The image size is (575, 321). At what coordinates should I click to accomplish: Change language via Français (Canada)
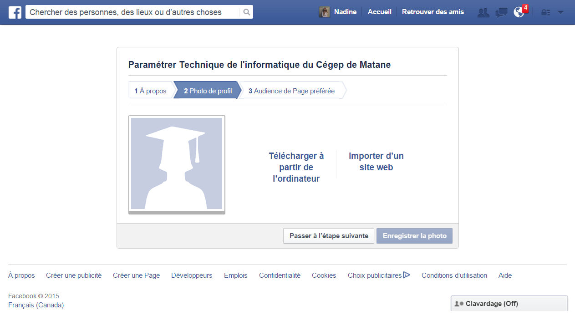pyautogui.click(x=36, y=305)
